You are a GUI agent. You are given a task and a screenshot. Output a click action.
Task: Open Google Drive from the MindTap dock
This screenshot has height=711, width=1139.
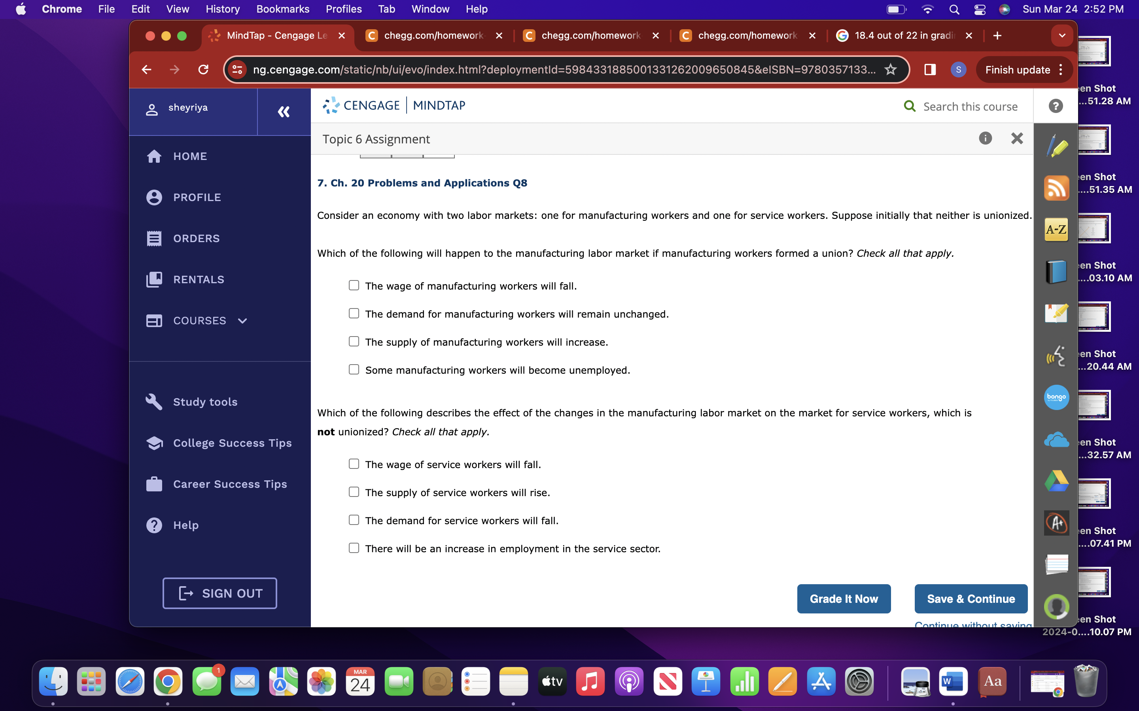pyautogui.click(x=1056, y=481)
